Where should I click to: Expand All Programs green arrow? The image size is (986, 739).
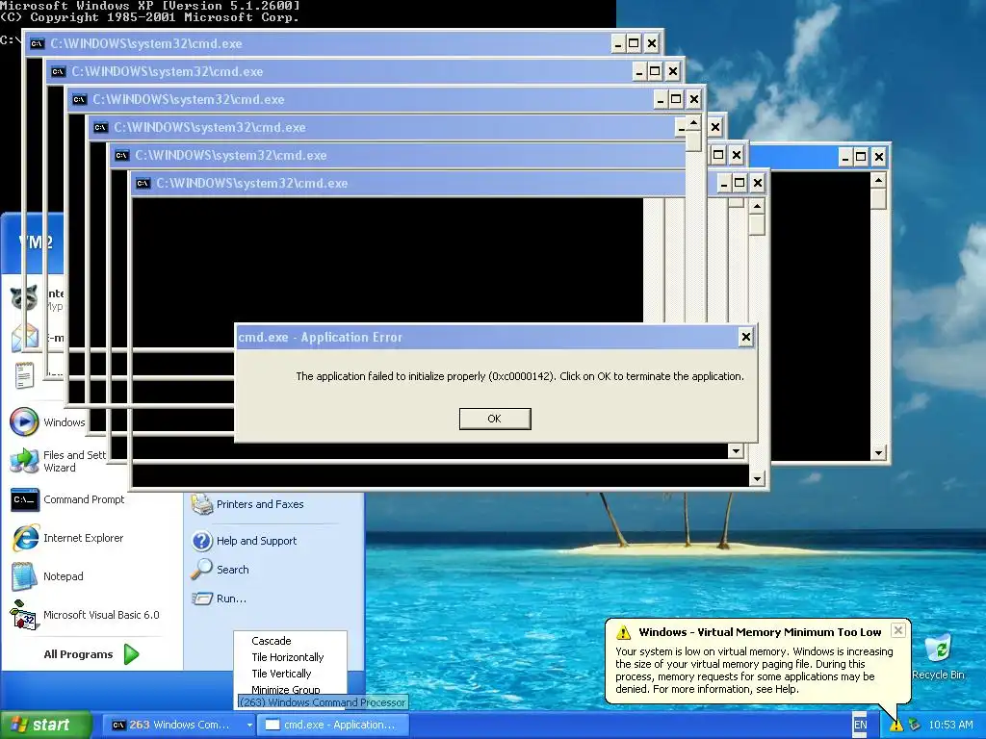point(131,654)
